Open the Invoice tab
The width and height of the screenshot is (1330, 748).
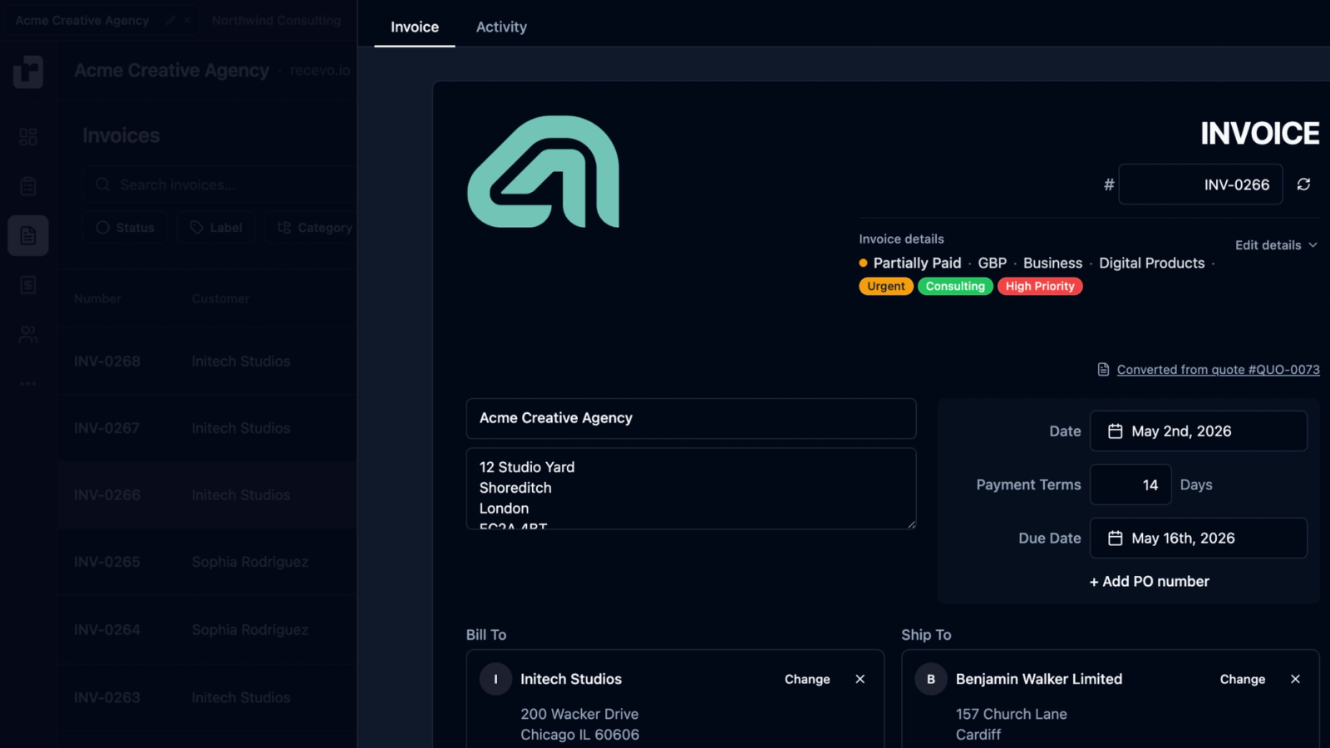click(415, 27)
